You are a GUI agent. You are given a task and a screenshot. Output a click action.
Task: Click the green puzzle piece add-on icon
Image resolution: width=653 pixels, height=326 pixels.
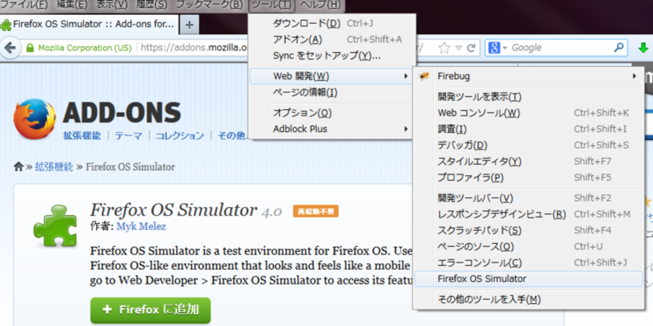tap(55, 226)
